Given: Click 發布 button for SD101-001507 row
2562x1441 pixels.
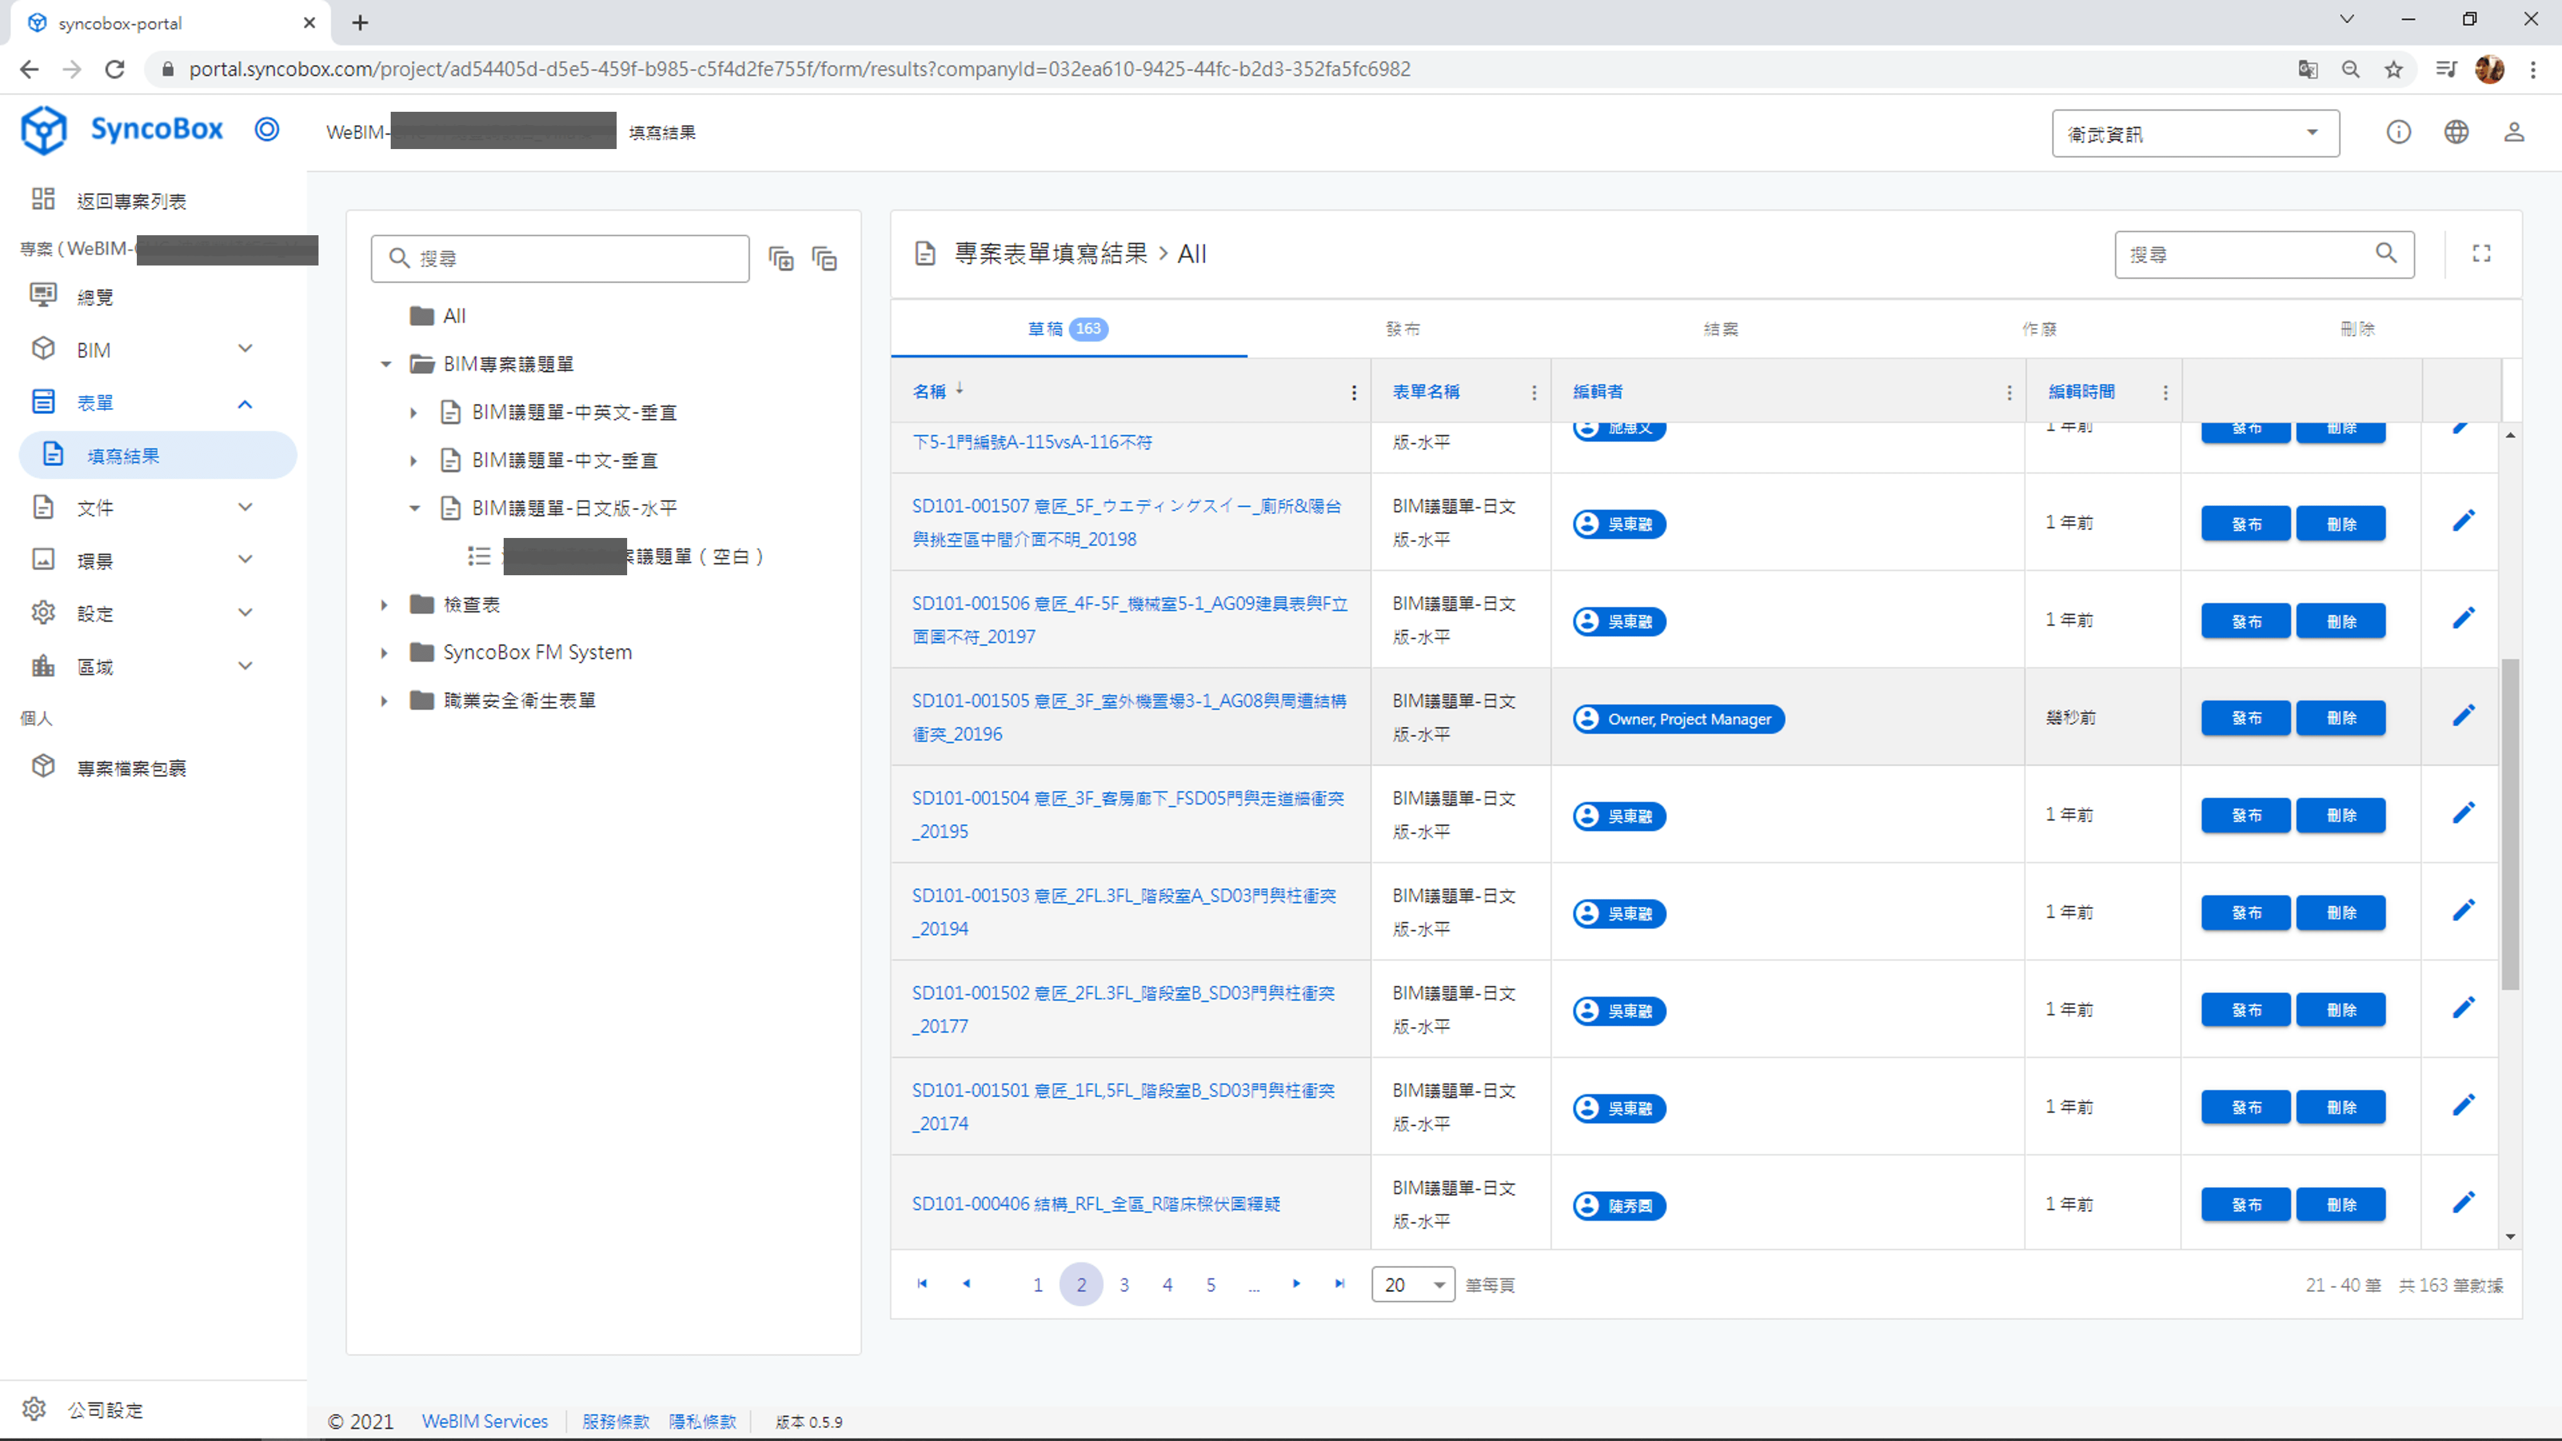Looking at the screenshot, I should tap(2246, 524).
